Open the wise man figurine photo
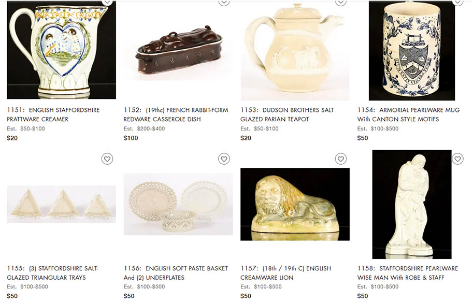473x303 pixels. click(x=412, y=205)
